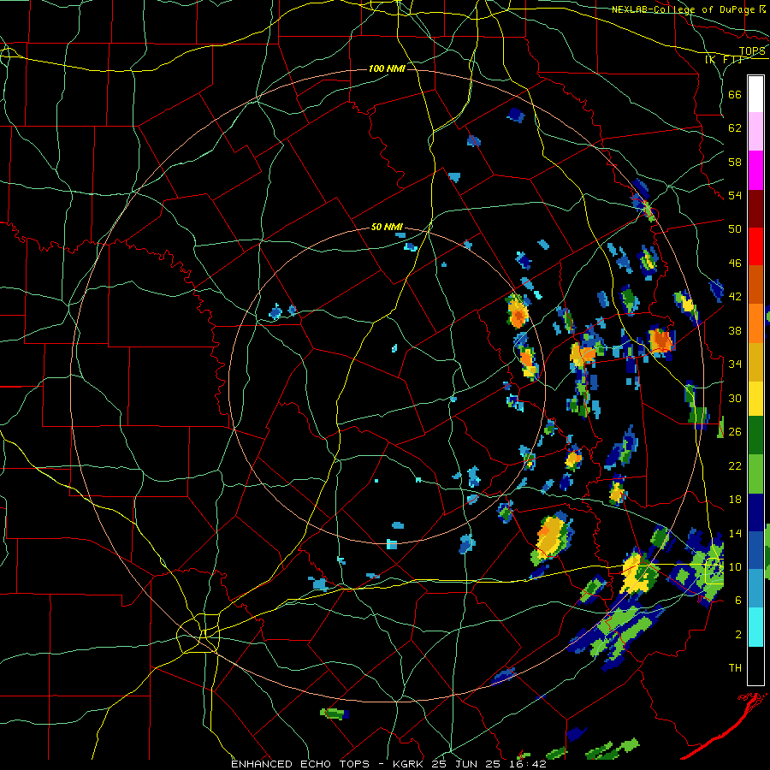Click legend value "30"
The height and width of the screenshot is (770, 770).
[735, 398]
